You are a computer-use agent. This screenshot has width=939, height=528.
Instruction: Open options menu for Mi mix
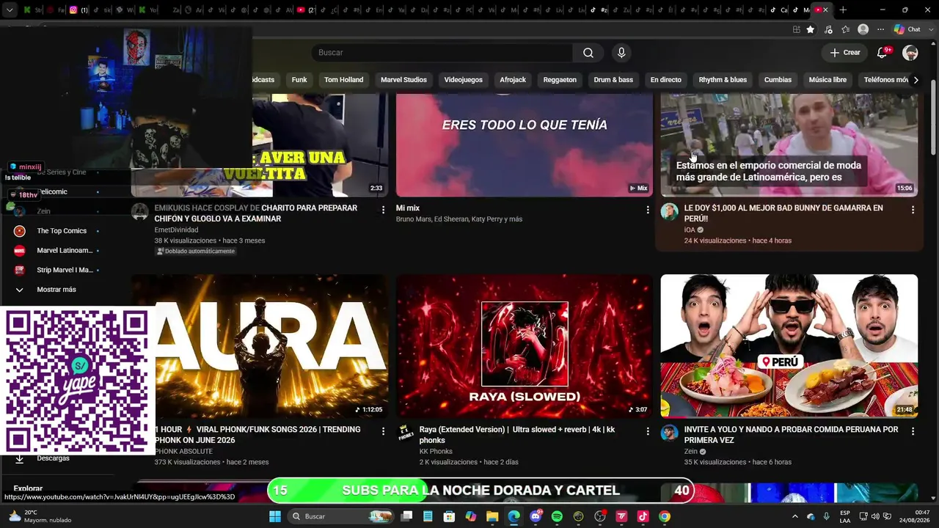647,210
